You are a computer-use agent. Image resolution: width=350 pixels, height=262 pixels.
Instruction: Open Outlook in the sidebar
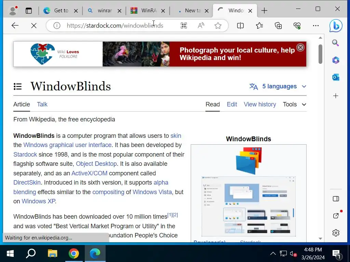[336, 77]
